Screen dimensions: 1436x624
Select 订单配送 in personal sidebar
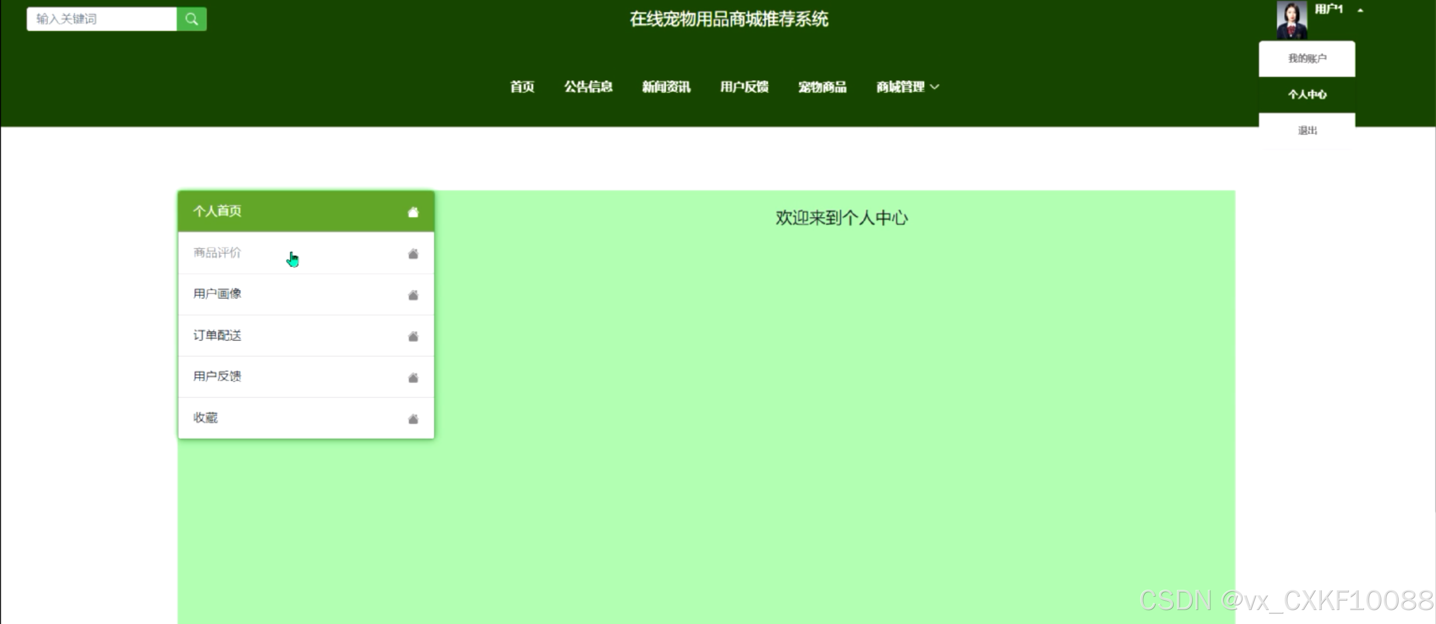click(218, 335)
